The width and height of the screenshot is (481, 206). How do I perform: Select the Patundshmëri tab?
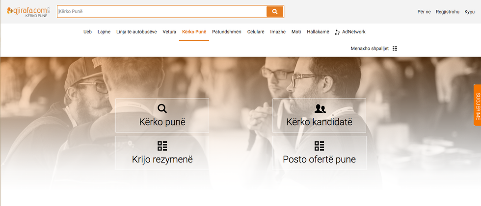coord(227,32)
